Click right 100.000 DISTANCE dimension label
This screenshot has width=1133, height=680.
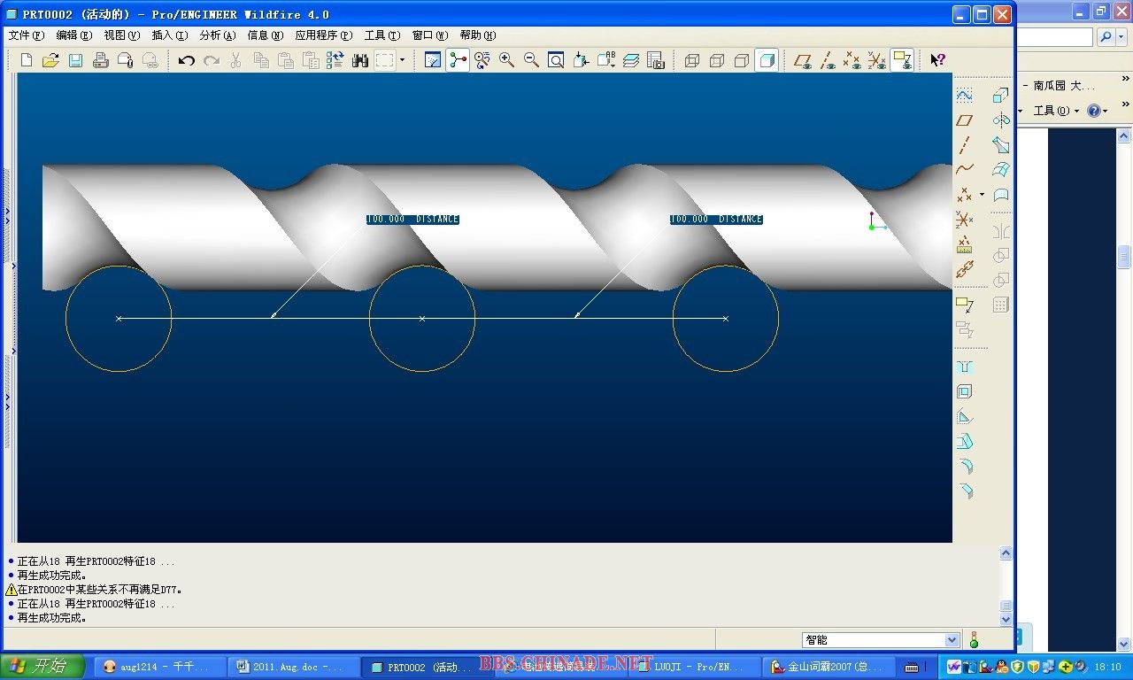pyautogui.click(x=716, y=219)
